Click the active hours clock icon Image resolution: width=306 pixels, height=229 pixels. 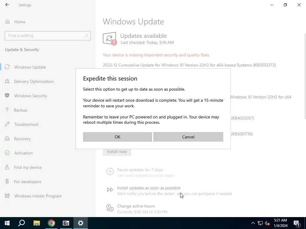(x=110, y=208)
